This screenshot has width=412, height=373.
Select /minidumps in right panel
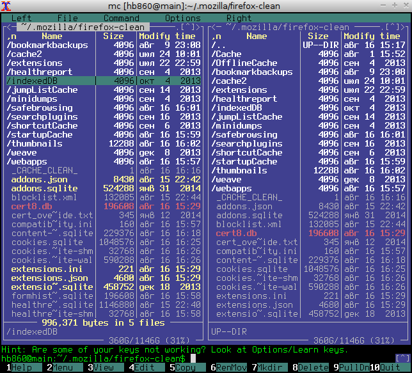tap(308, 125)
